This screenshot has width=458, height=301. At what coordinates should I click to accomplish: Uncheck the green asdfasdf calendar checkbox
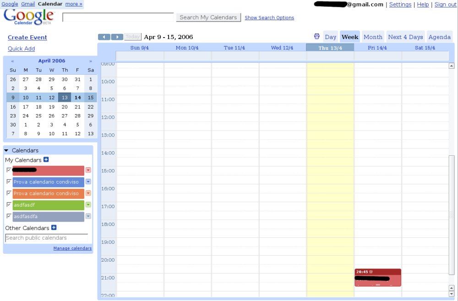pyautogui.click(x=9, y=204)
